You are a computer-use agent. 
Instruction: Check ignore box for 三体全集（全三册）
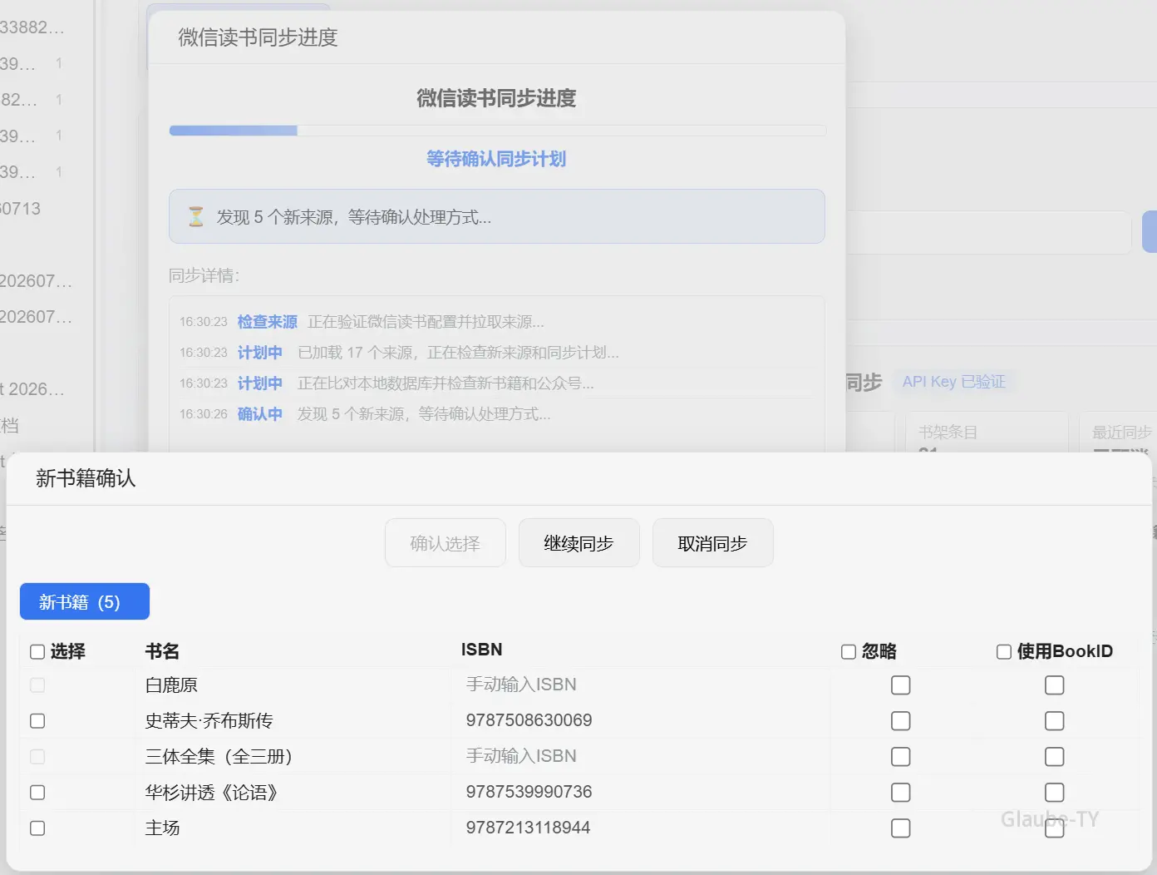pyautogui.click(x=901, y=757)
